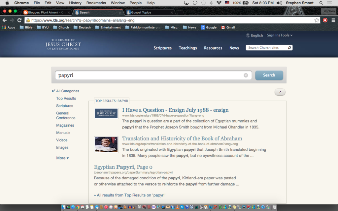
Task: Open the Sign In/Tools dropdown
Action: [280, 35]
